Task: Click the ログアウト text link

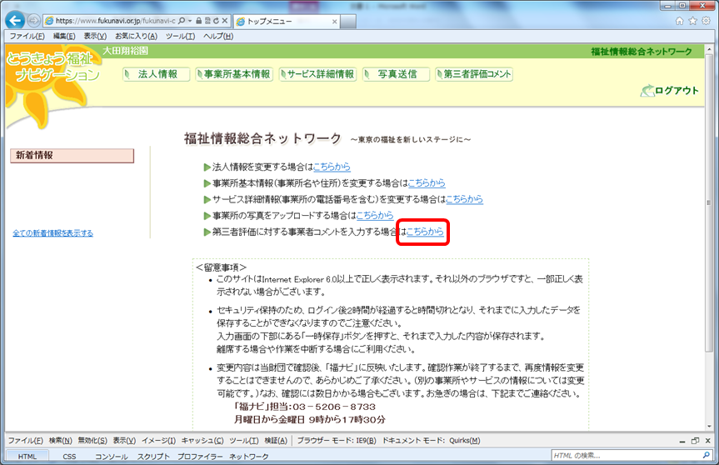Action: (677, 91)
